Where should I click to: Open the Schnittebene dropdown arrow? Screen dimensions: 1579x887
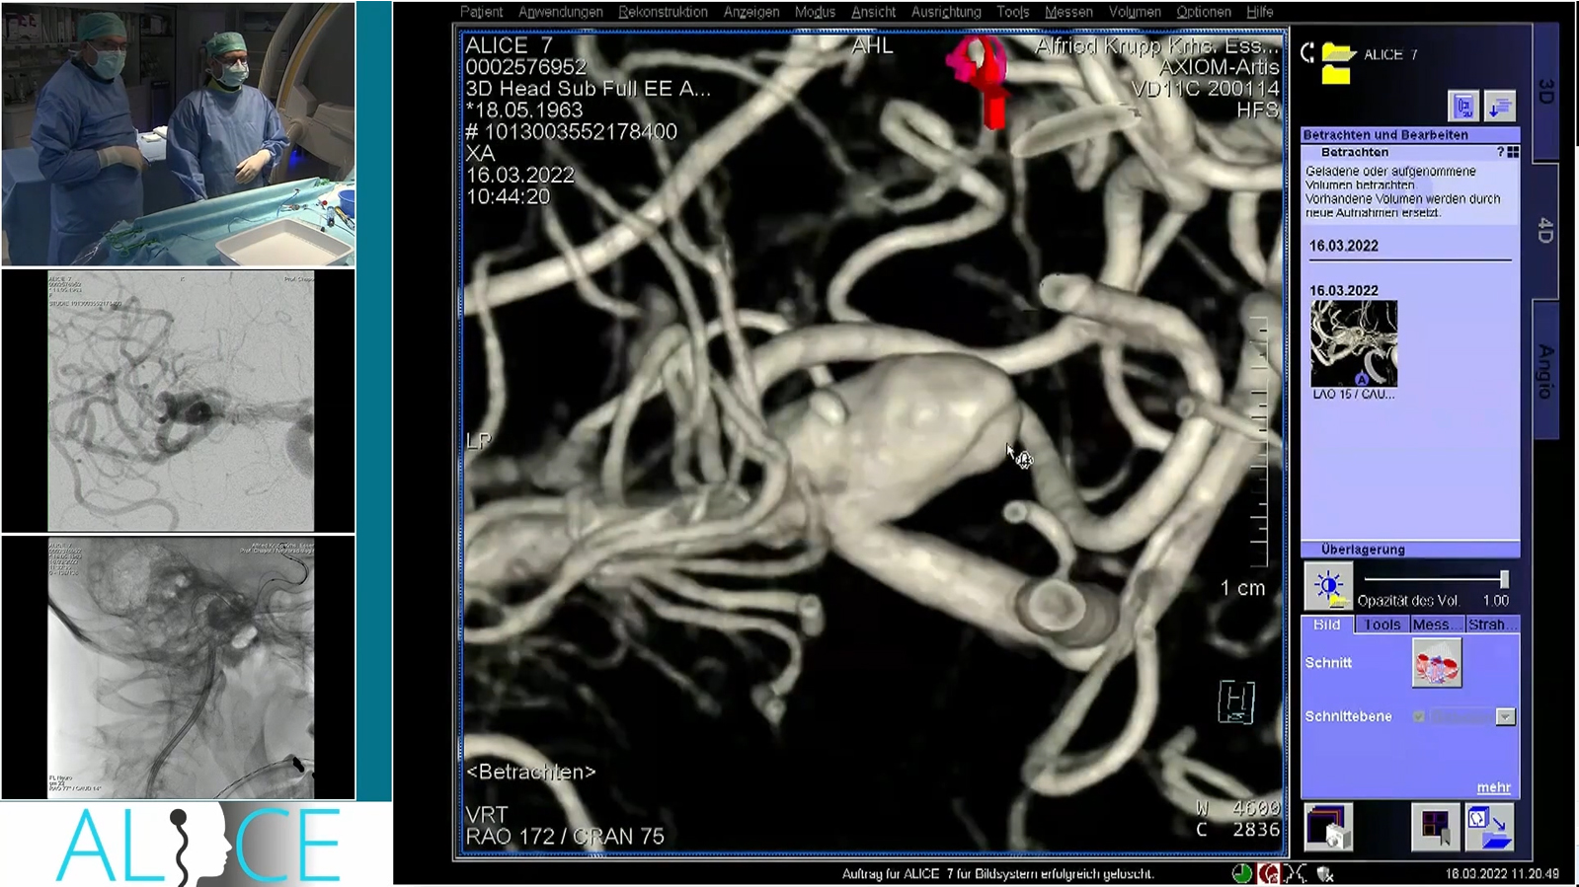(1505, 717)
